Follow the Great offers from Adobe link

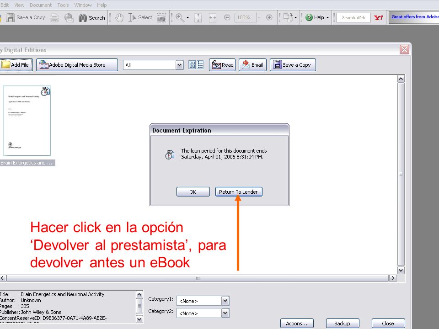pyautogui.click(x=415, y=17)
